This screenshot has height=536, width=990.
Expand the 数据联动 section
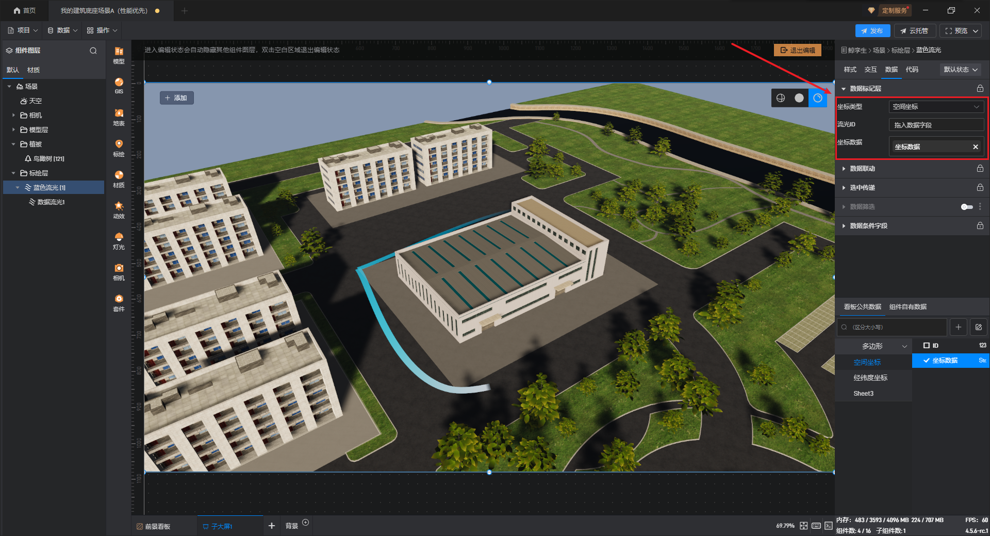pos(844,169)
